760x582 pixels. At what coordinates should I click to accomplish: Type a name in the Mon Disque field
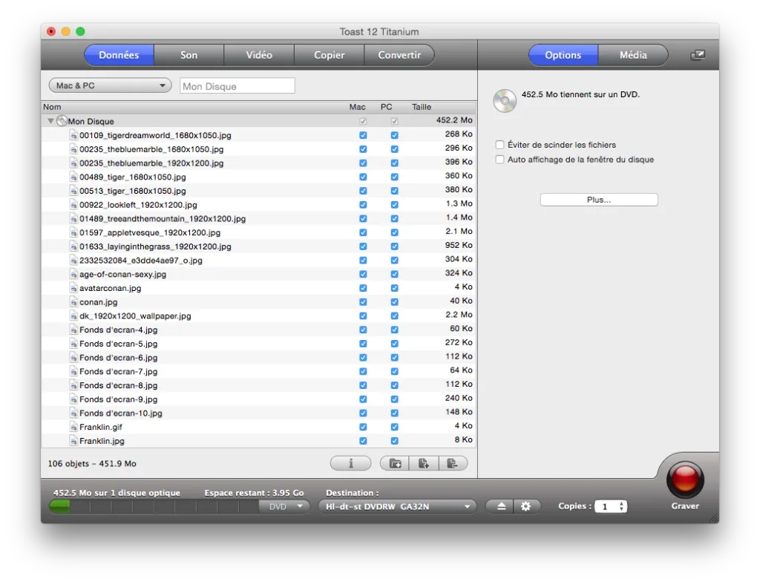point(237,85)
